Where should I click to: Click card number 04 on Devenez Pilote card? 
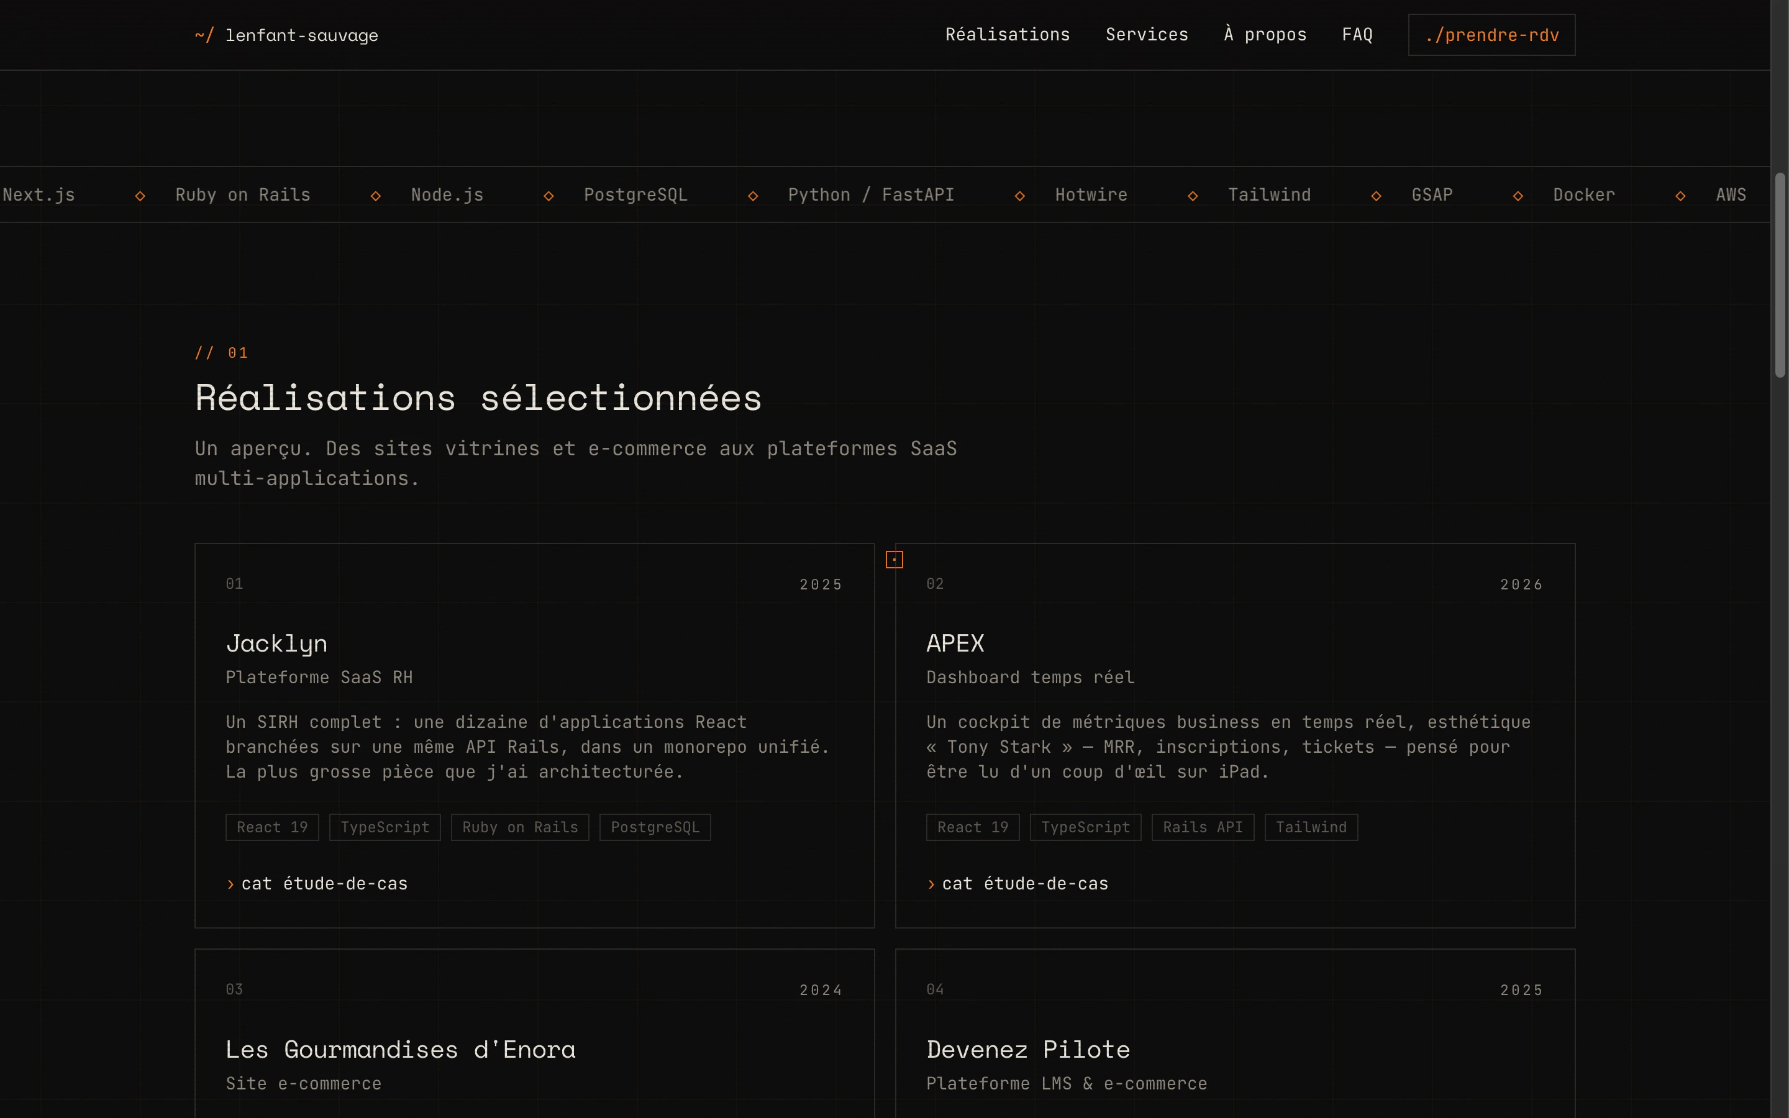coord(935,989)
